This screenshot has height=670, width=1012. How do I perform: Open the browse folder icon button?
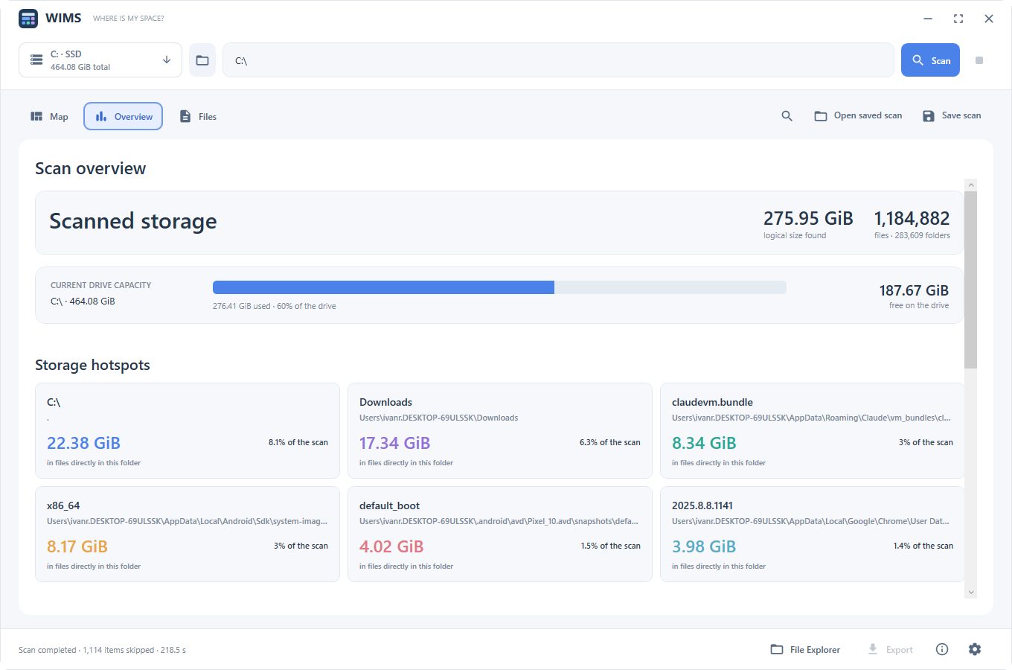202,60
